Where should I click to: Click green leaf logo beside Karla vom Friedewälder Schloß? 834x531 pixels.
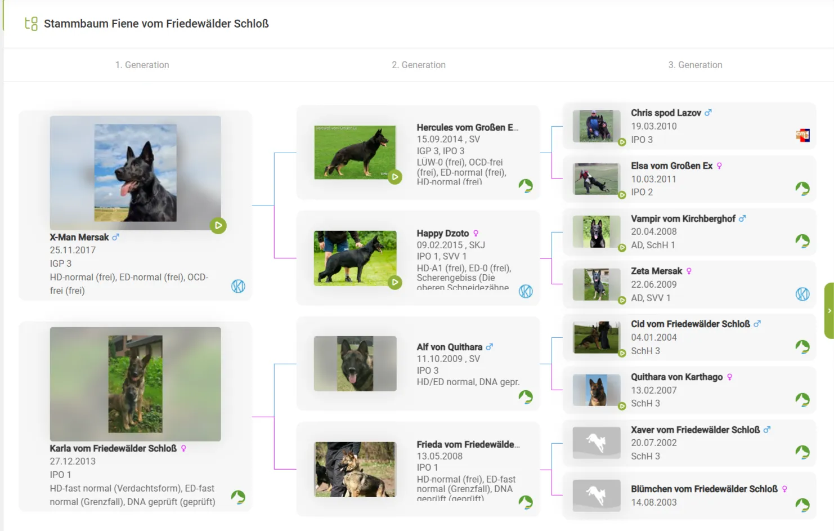point(238,497)
